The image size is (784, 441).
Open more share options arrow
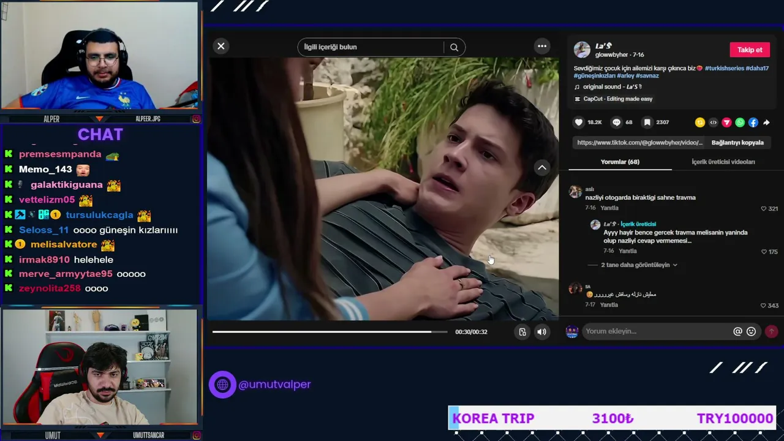766,123
